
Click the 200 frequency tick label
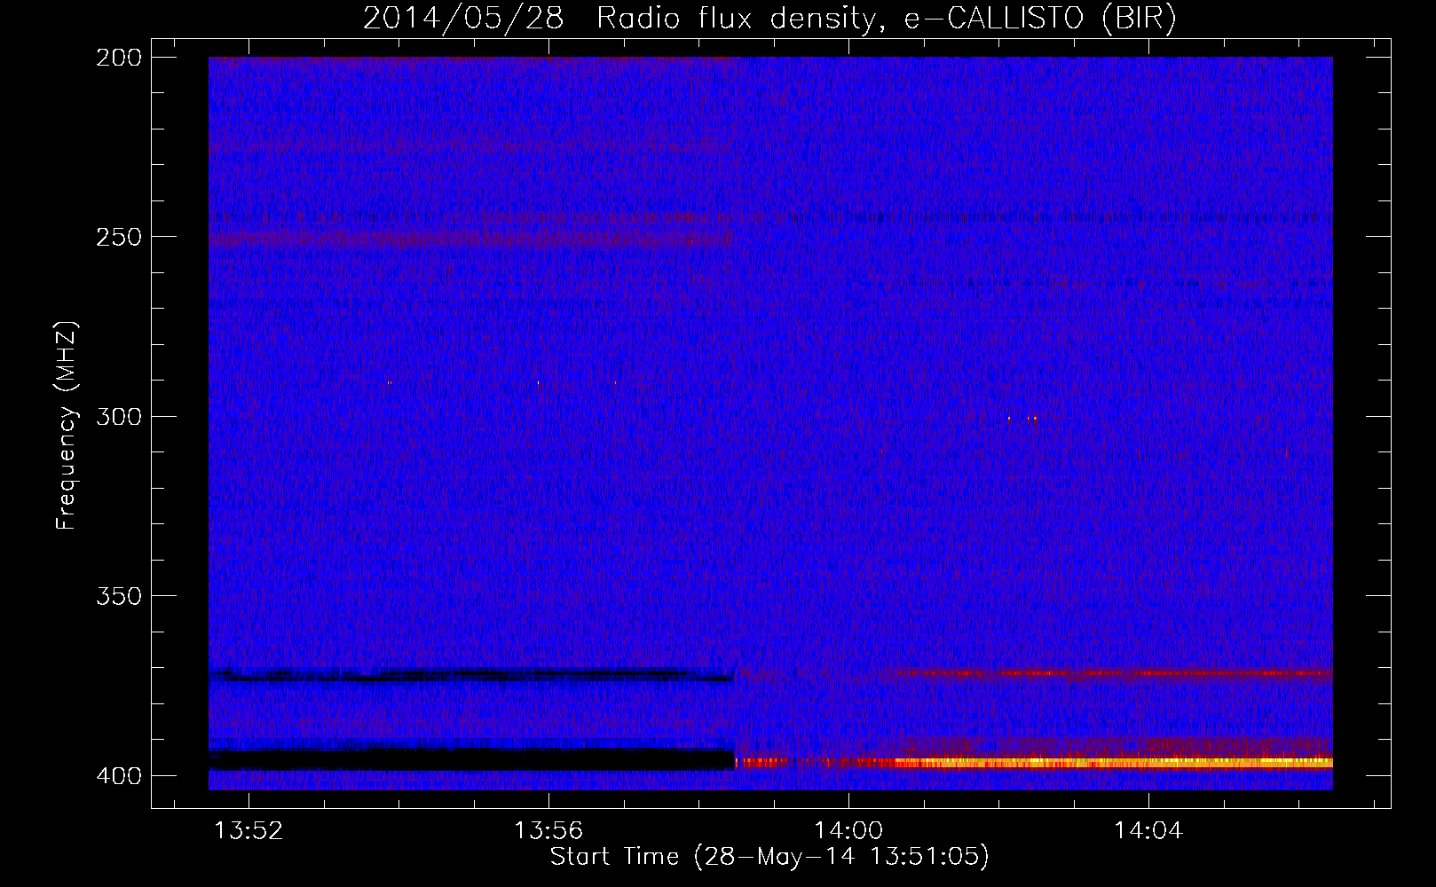(x=119, y=58)
